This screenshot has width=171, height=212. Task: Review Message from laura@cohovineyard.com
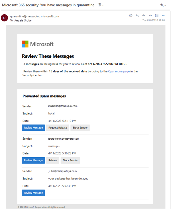pos(33,160)
